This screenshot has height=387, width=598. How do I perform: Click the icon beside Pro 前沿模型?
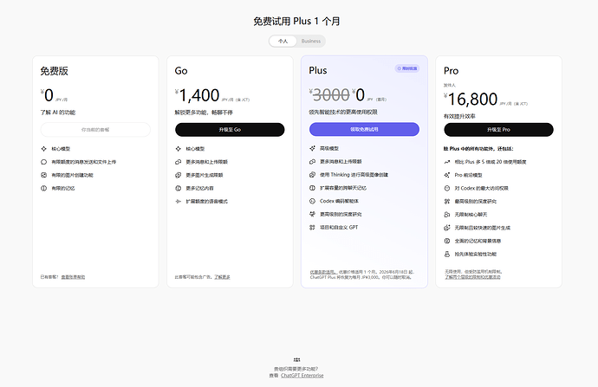(447, 175)
